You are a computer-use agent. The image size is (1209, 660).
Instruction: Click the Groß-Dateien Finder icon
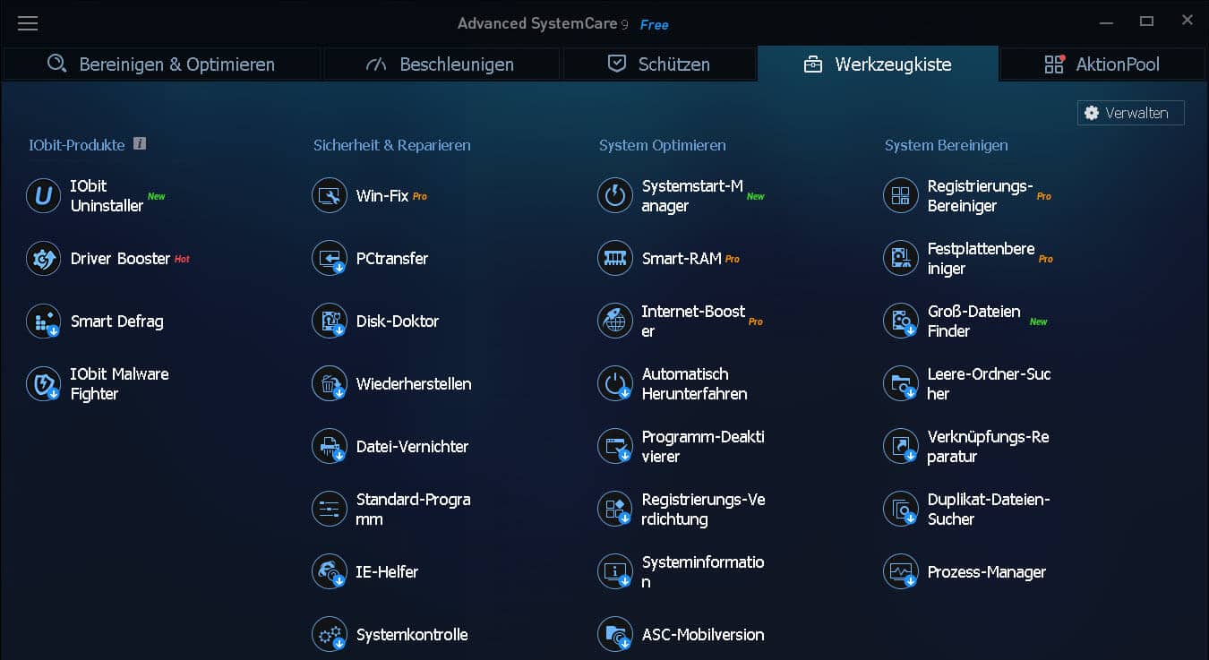[x=900, y=321]
